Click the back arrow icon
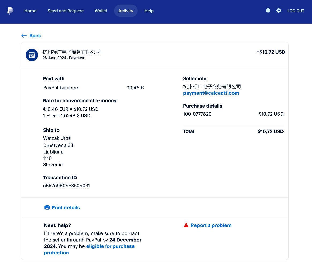Image resolution: width=312 pixels, height=271 pixels. pyautogui.click(x=24, y=36)
